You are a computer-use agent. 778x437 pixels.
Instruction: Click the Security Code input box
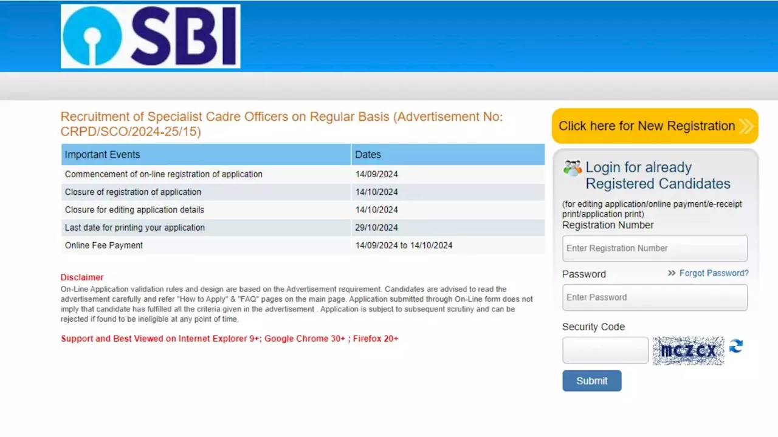pyautogui.click(x=605, y=350)
